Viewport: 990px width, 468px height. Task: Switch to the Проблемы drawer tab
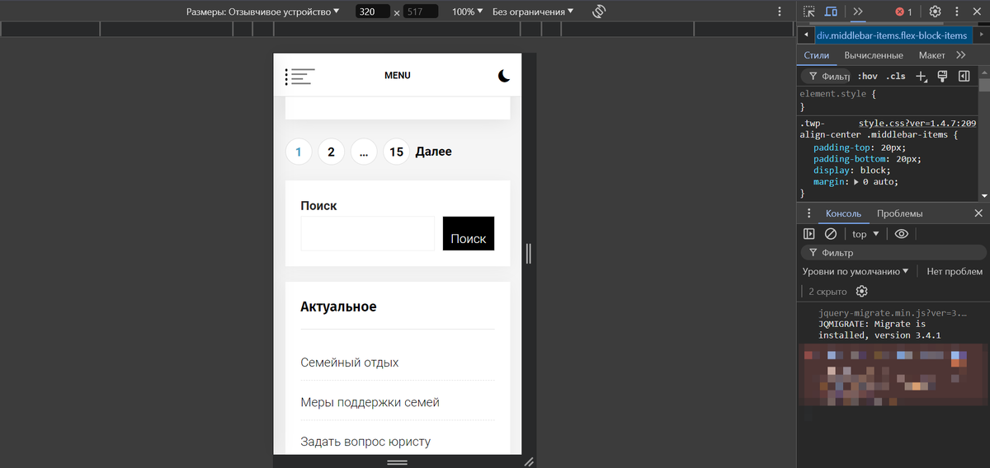tap(899, 213)
